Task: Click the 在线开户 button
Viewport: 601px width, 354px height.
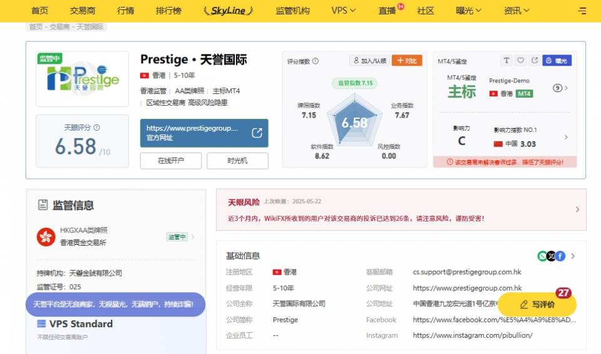Action: click(x=170, y=161)
